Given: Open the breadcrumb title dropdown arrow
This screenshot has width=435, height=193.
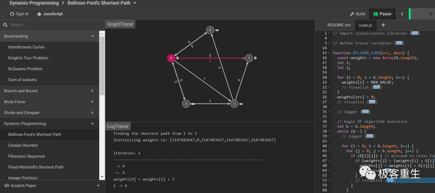Looking at the screenshot, I should tap(135, 3).
